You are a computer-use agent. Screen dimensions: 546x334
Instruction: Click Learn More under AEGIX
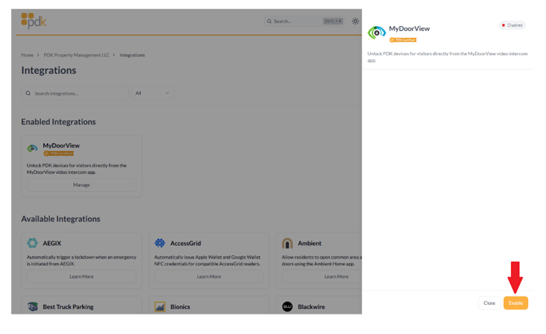coord(81,276)
